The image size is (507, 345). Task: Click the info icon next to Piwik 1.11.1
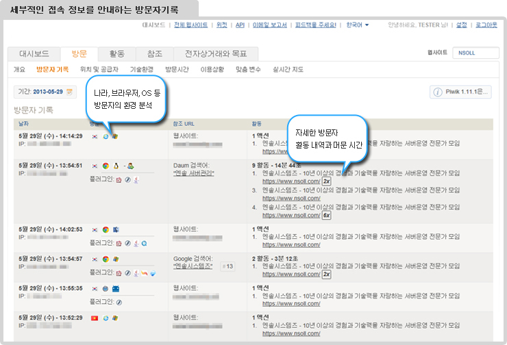click(x=438, y=92)
